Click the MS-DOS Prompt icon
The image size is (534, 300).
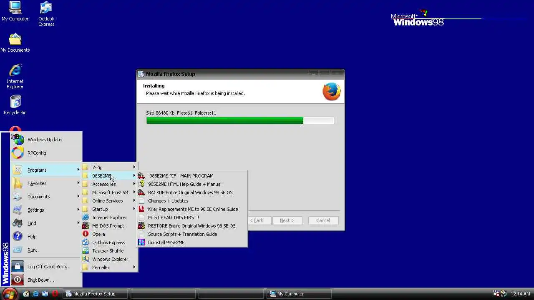pos(86,226)
